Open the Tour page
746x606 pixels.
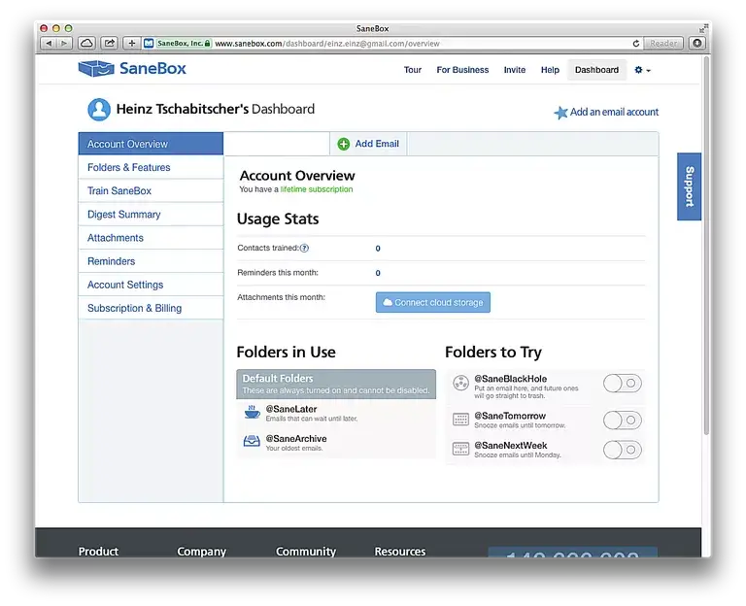click(x=413, y=70)
